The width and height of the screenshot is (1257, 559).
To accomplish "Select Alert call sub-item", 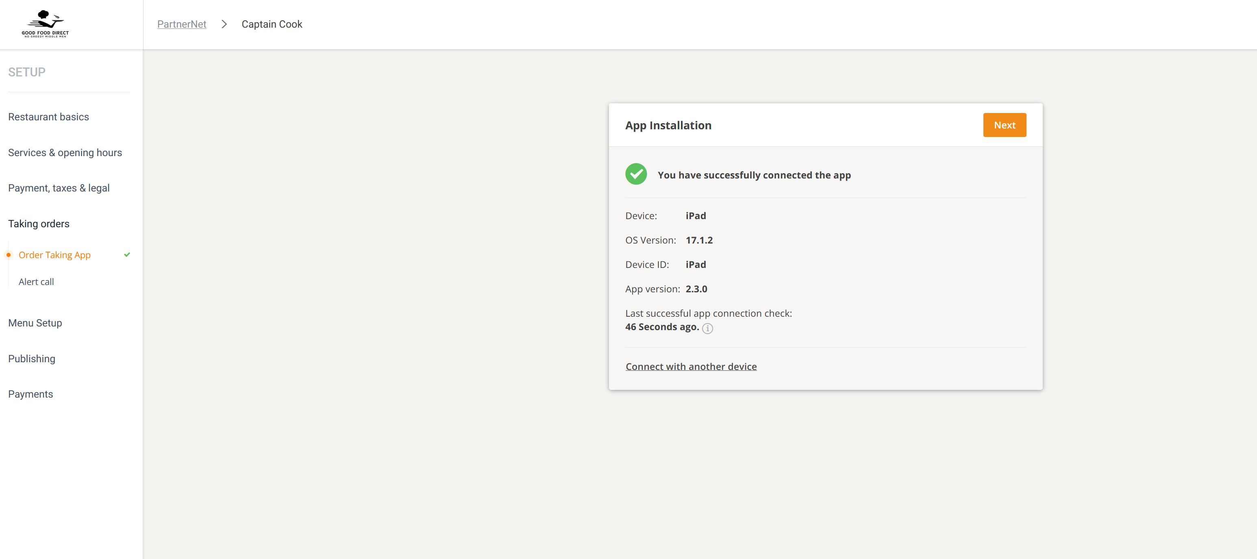I will (x=36, y=282).
